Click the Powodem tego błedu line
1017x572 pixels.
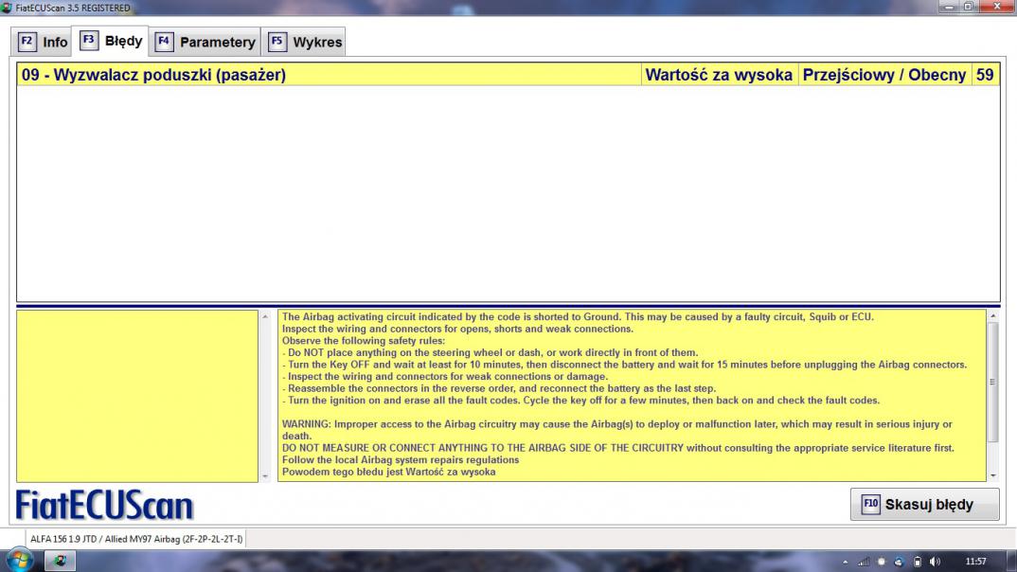388,472
